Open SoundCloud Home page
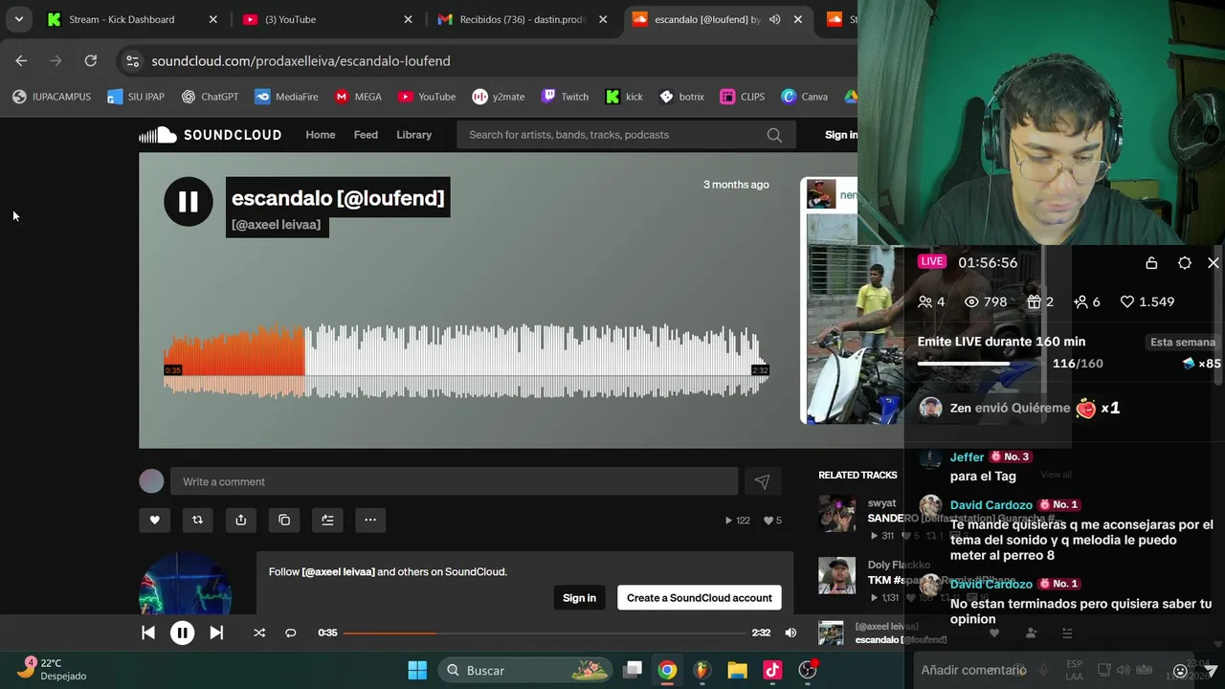 point(321,135)
